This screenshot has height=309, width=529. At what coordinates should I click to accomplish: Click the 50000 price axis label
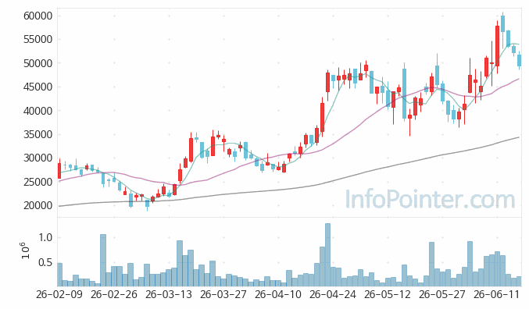pyautogui.click(x=38, y=63)
